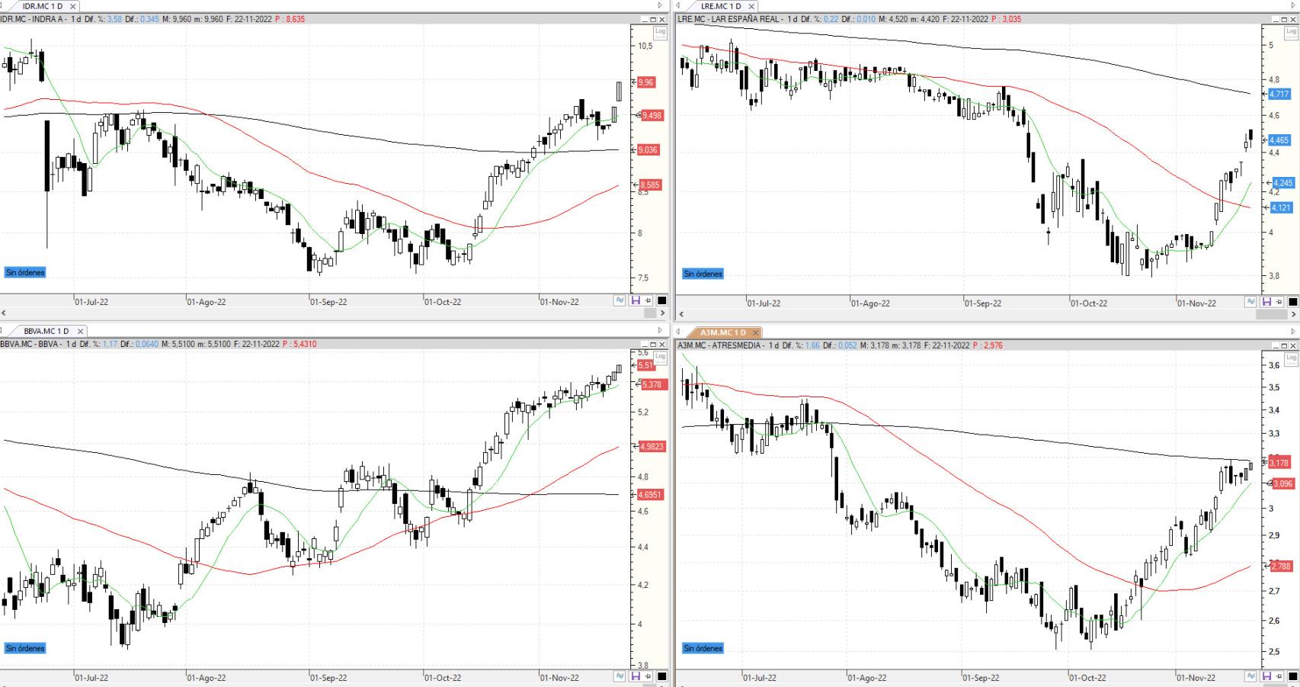Click the indicators icon in LAR ESPAÑA chart
This screenshot has width=1300, height=687.
click(1251, 302)
